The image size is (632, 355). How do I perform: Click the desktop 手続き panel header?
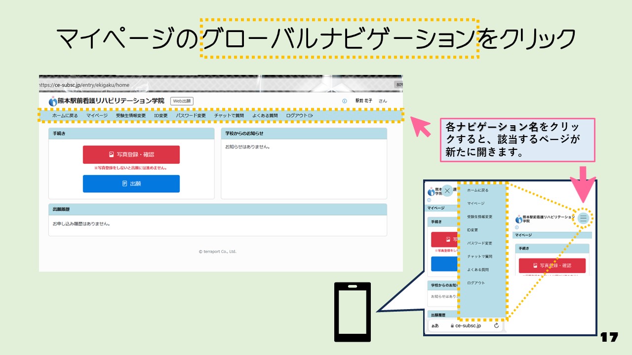[131, 134]
